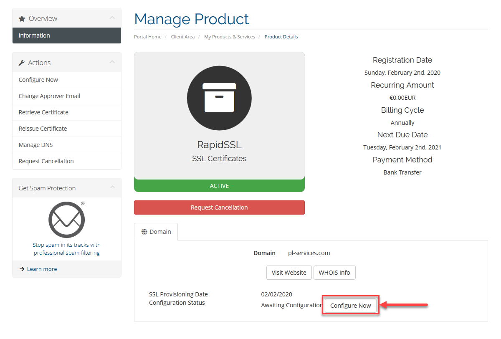Click the RapidSSL product name
This screenshot has width=501, height=339.
(x=219, y=145)
